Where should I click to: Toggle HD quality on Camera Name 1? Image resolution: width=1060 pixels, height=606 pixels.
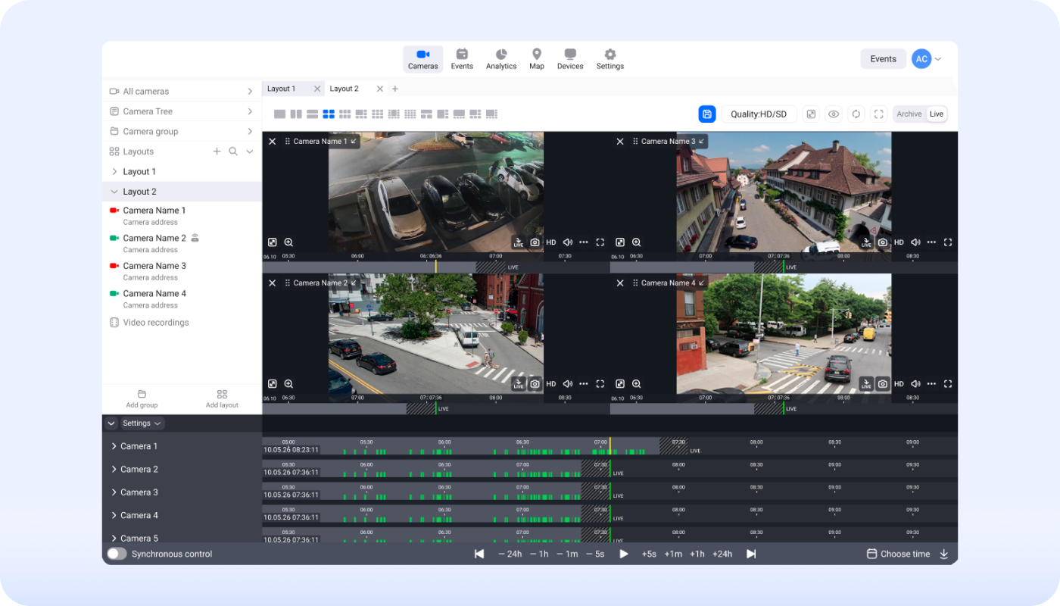click(551, 242)
